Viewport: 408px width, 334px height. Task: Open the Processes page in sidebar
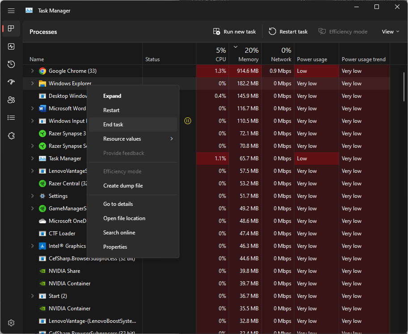coord(11,28)
